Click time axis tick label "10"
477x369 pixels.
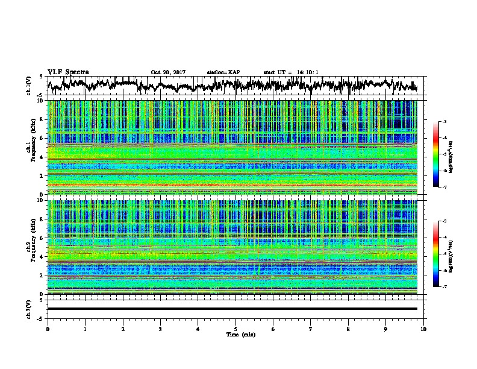423,329
